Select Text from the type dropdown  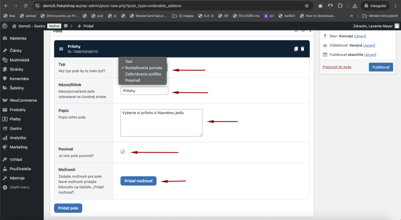click(129, 61)
